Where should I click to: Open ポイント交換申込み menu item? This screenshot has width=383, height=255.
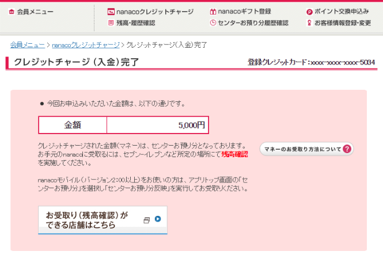342,12
